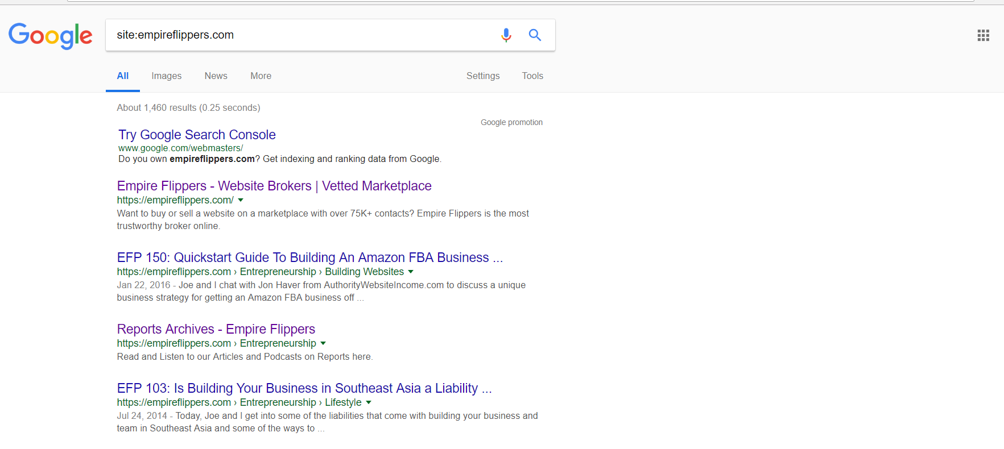Click inside the search query text field

click(301, 35)
